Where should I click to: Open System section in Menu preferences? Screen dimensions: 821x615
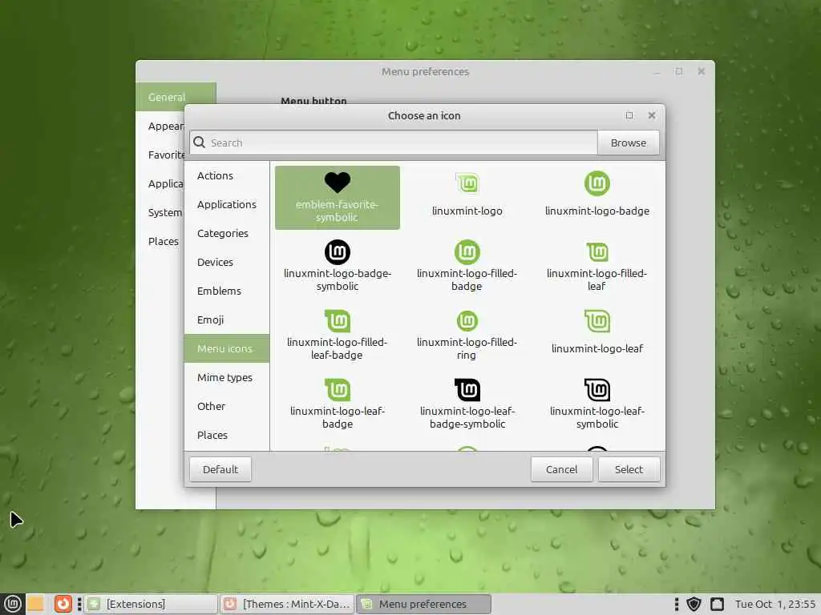point(164,212)
